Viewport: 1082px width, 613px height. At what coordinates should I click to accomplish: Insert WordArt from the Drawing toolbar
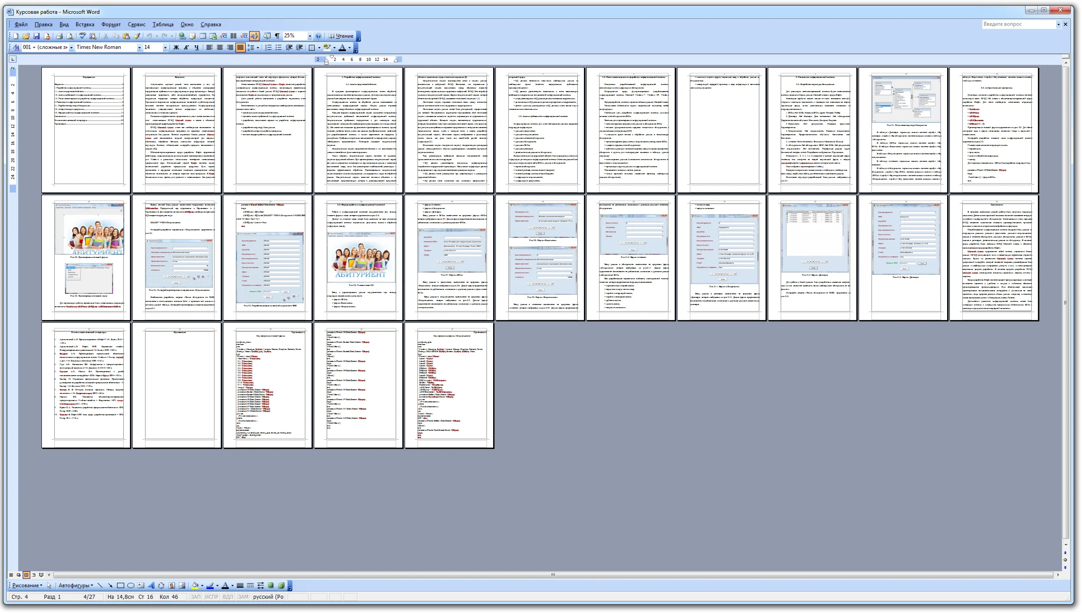151,586
